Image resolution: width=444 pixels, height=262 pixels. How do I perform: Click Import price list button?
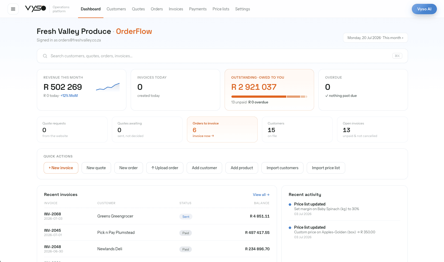(326, 168)
